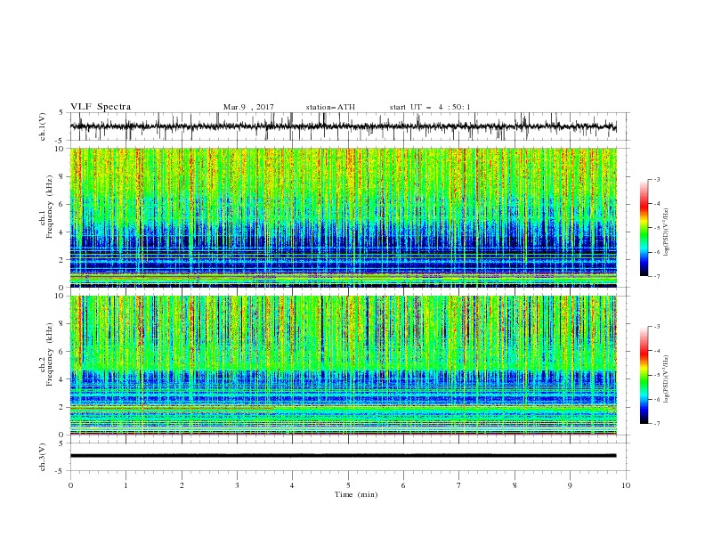This screenshot has height=545, width=705.
Task: Click time axis tick label "9"
Action: pyautogui.click(x=570, y=485)
